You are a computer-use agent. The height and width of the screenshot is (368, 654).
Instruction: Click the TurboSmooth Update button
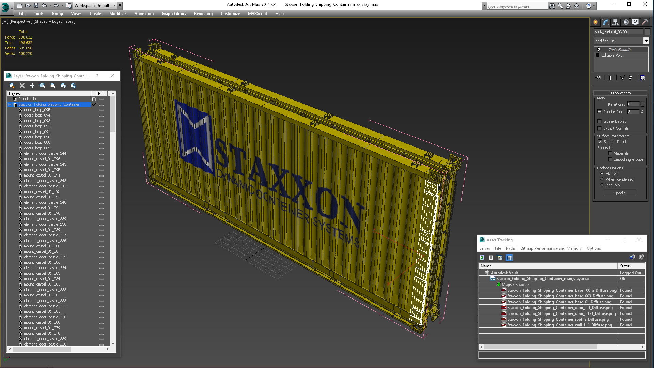coord(620,193)
